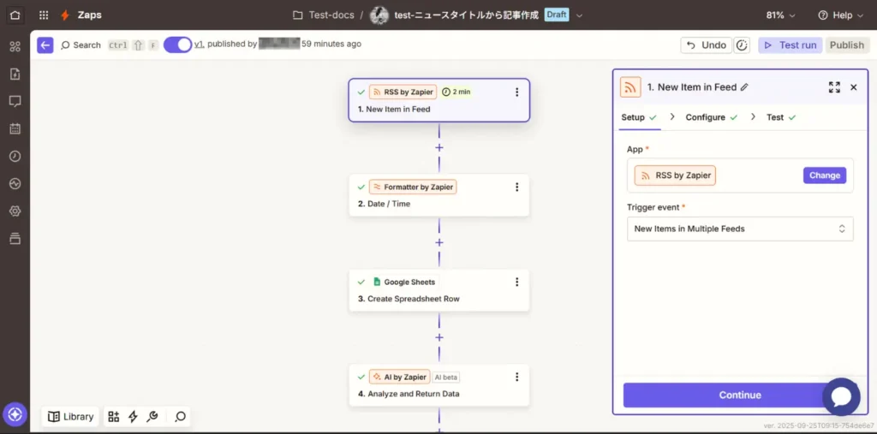Toggle the Zap on/off switch

point(177,45)
